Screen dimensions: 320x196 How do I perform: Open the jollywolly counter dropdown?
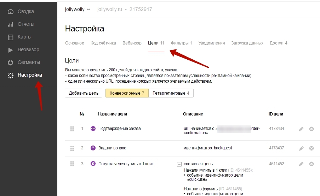(78, 9)
